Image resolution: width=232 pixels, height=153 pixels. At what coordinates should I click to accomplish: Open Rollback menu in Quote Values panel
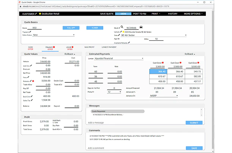pyautogui.click(x=70, y=54)
